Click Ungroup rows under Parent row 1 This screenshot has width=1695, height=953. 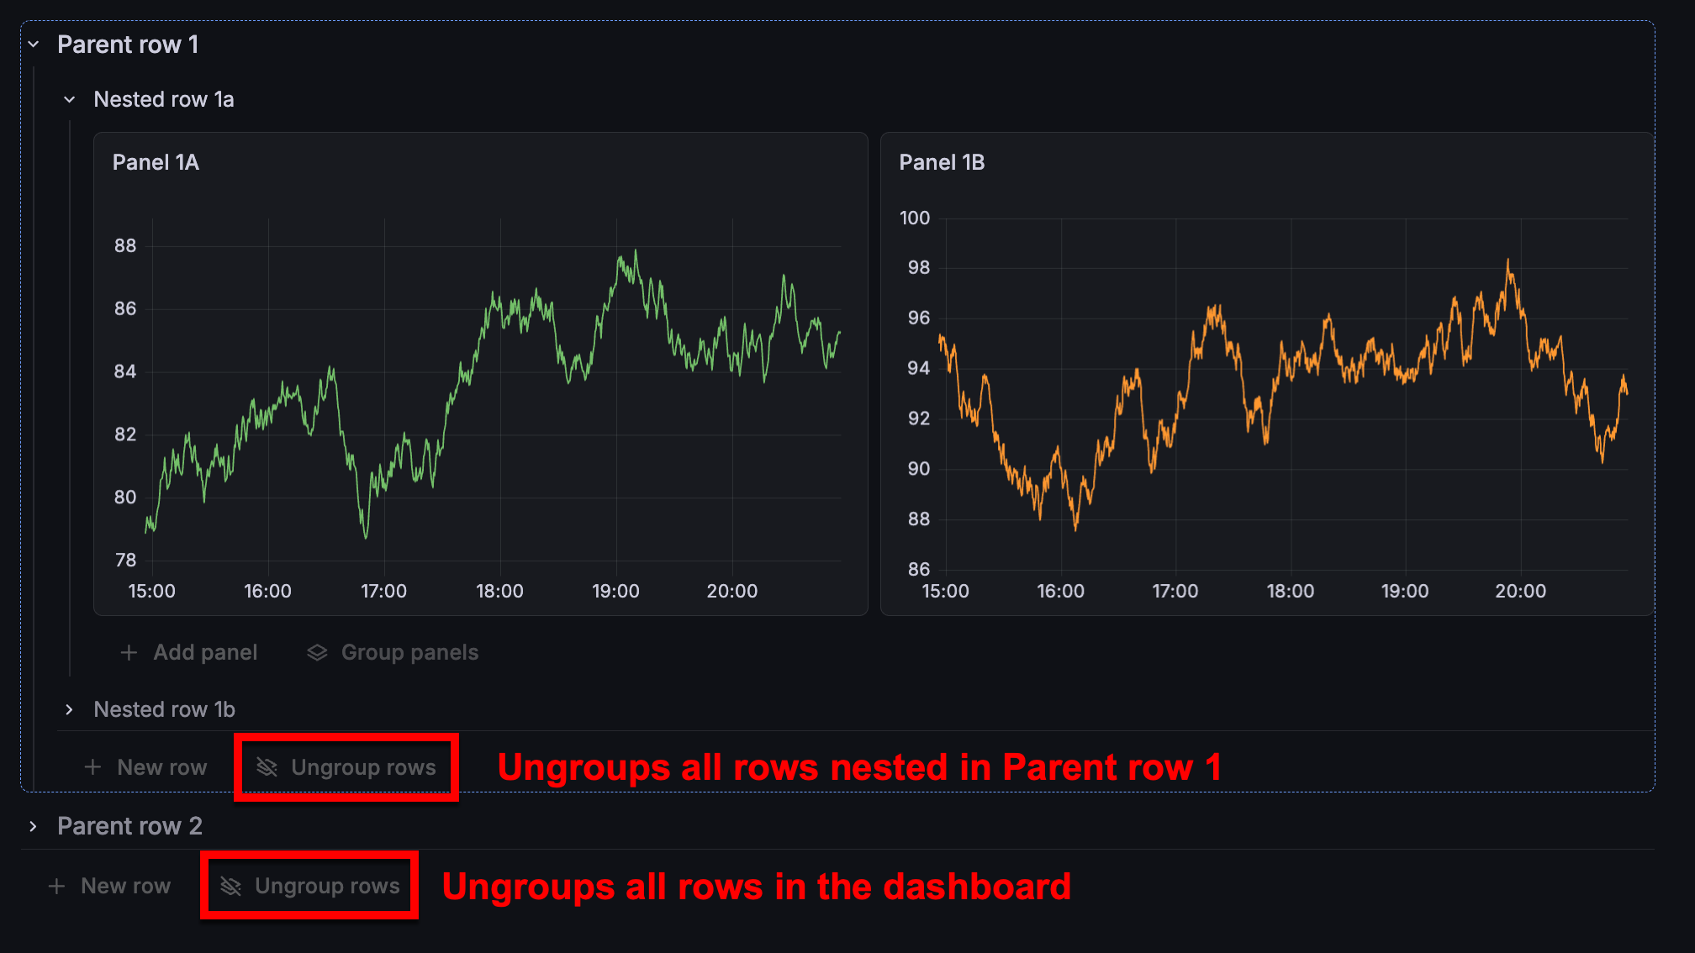click(362, 766)
